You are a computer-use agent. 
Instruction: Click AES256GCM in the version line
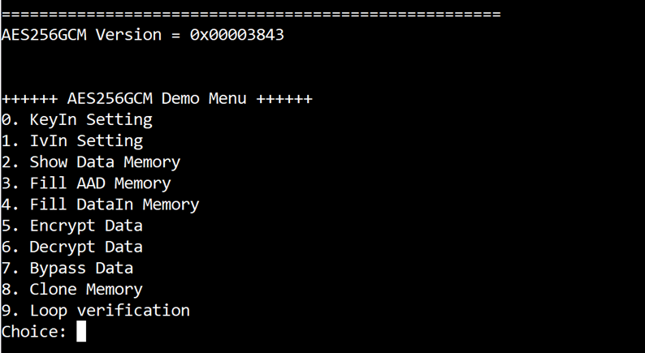point(44,35)
